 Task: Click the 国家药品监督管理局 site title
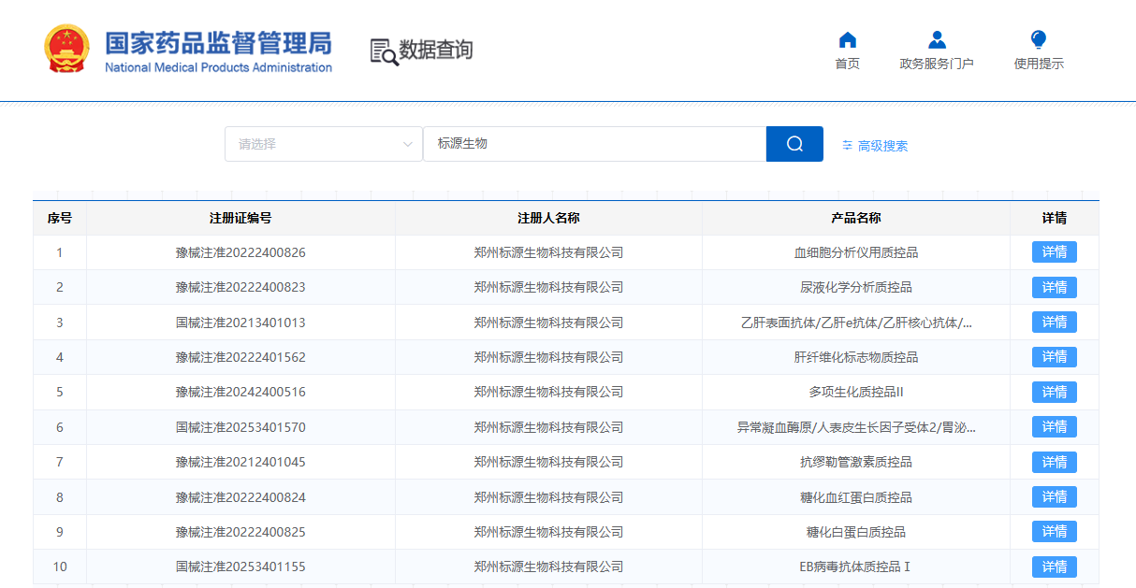pos(218,43)
